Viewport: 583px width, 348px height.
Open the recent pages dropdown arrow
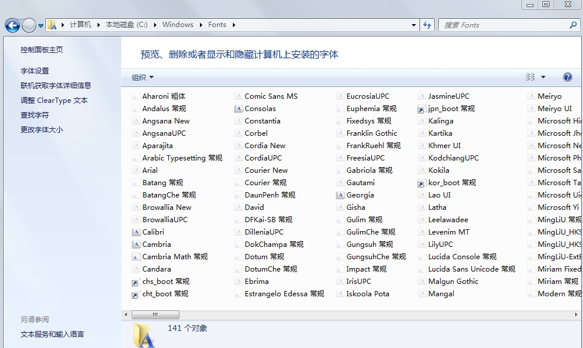(x=41, y=26)
